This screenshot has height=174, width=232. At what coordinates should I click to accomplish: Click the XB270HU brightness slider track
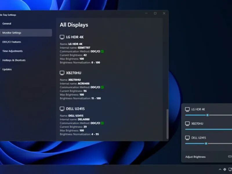tap(209, 129)
